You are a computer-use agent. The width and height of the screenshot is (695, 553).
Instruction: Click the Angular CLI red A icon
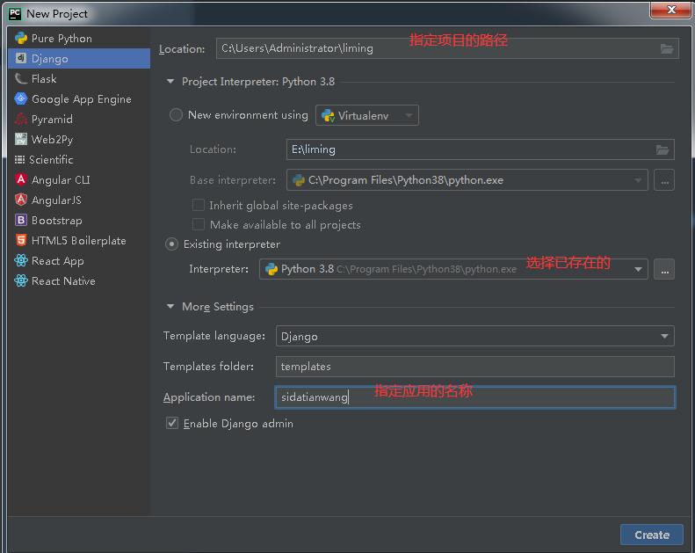21,179
